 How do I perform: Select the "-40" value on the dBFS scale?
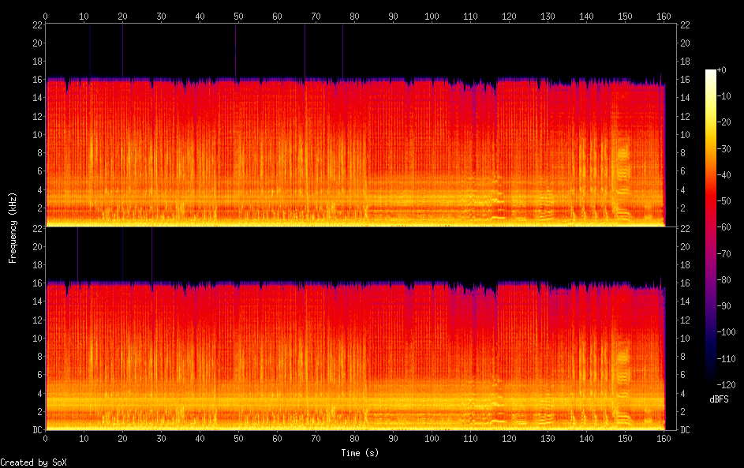[723, 174]
